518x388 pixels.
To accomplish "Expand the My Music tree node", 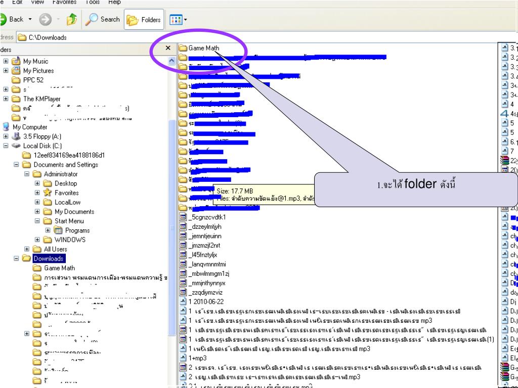I will click(x=6, y=61).
